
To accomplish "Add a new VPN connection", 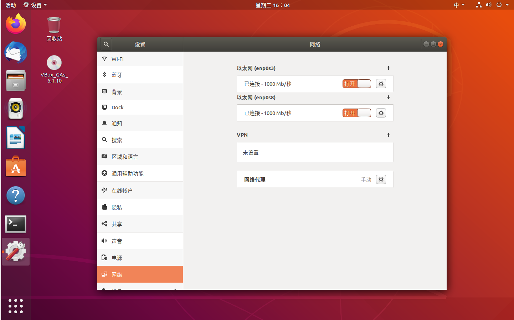I will pos(388,135).
